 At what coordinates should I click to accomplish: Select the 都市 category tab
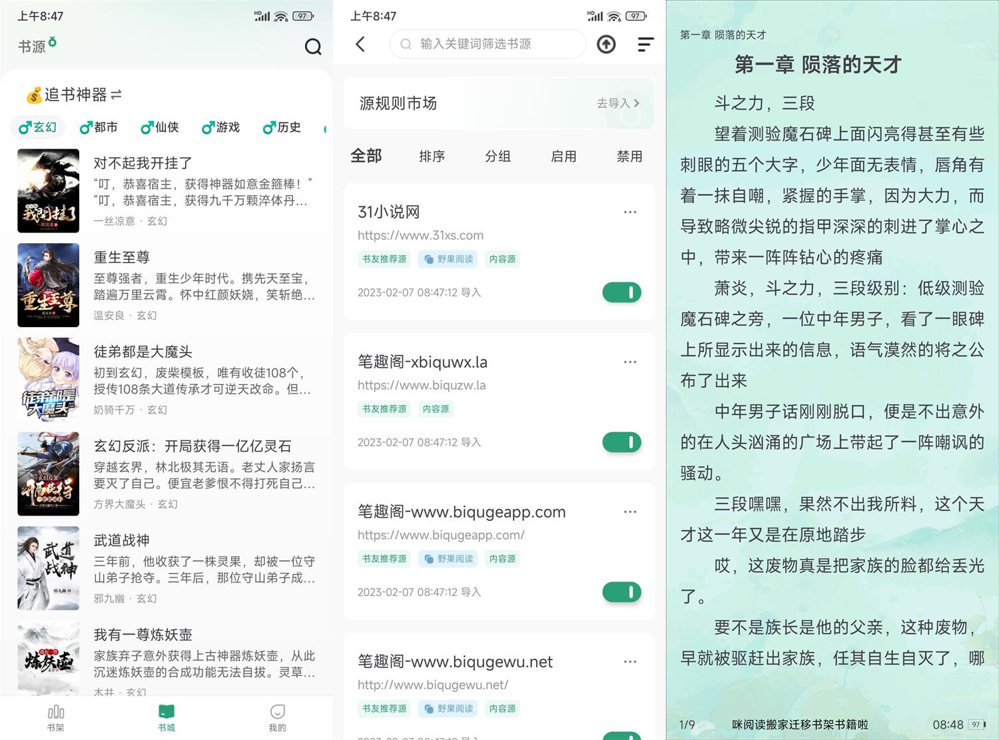99,127
